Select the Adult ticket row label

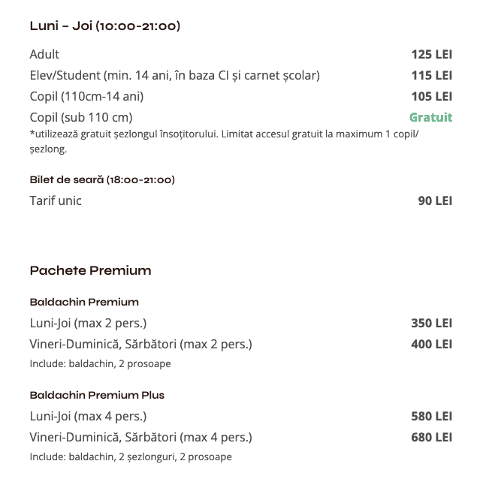(x=44, y=54)
